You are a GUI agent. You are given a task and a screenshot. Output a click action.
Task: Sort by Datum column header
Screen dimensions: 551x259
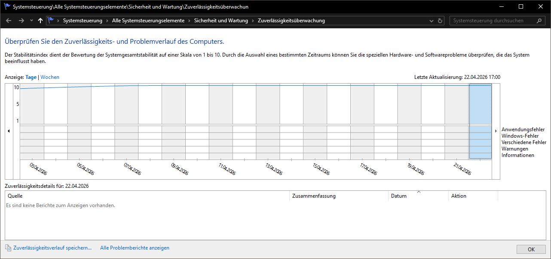pos(418,196)
